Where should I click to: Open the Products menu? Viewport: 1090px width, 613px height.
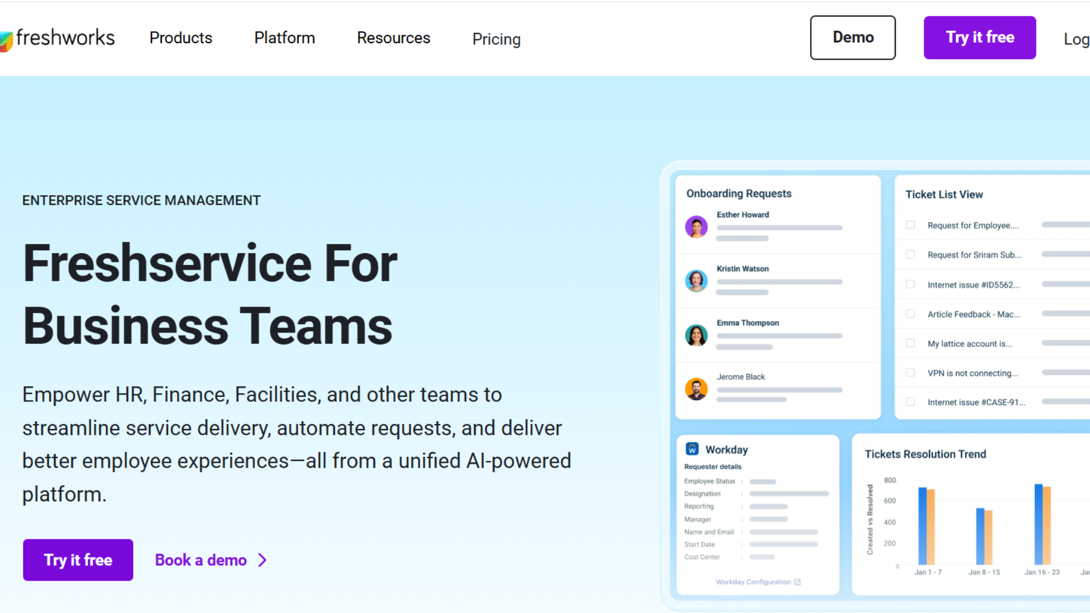point(181,38)
